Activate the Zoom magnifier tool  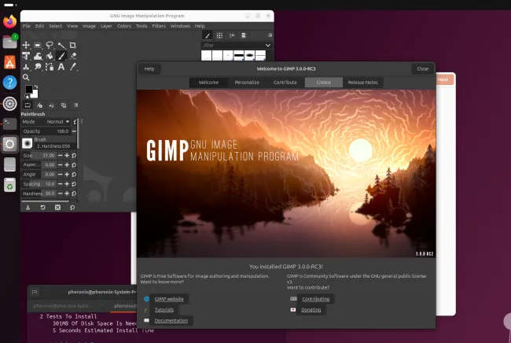point(26,77)
